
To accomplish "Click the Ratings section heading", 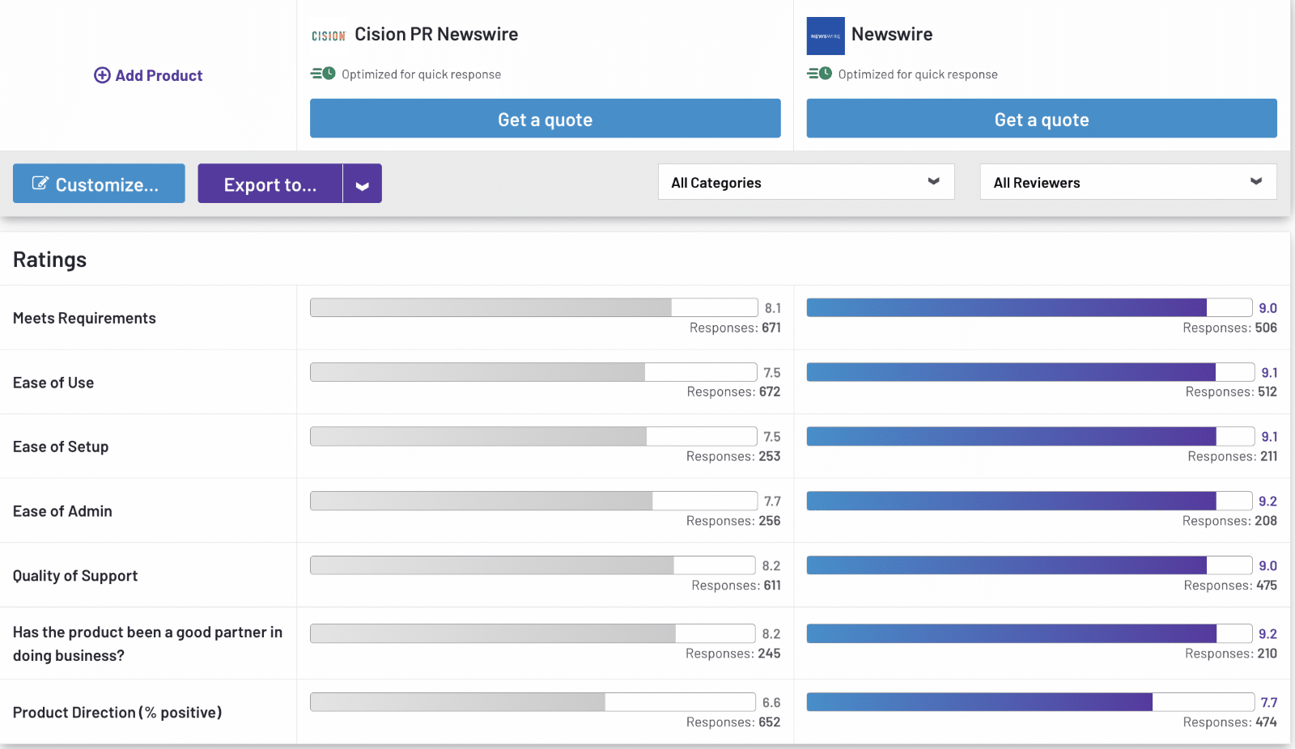I will pos(49,260).
